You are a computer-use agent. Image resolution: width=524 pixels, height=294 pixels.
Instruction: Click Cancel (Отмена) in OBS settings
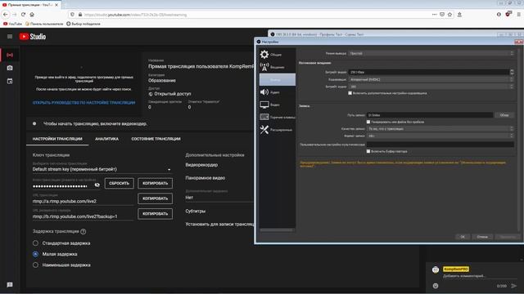[x=482, y=237]
